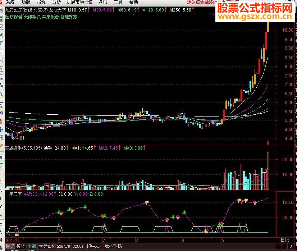Open the 帮助 menu
This screenshot has height=251, width=297.
[133, 2]
